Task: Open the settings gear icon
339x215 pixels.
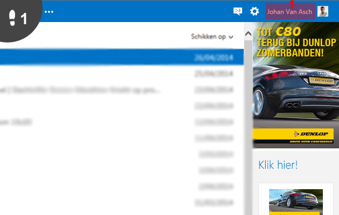Action: pos(255,11)
